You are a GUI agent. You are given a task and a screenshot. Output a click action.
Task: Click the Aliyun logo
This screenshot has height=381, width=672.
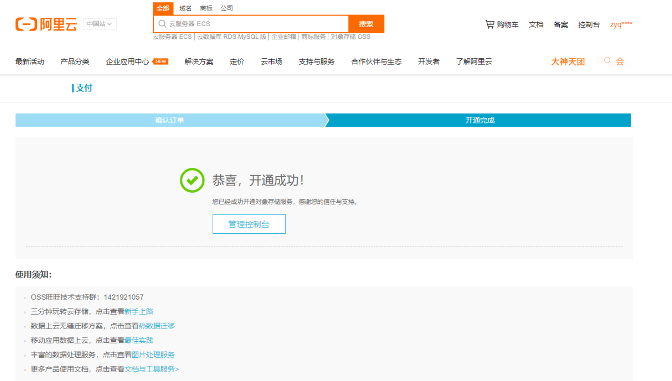pos(46,24)
